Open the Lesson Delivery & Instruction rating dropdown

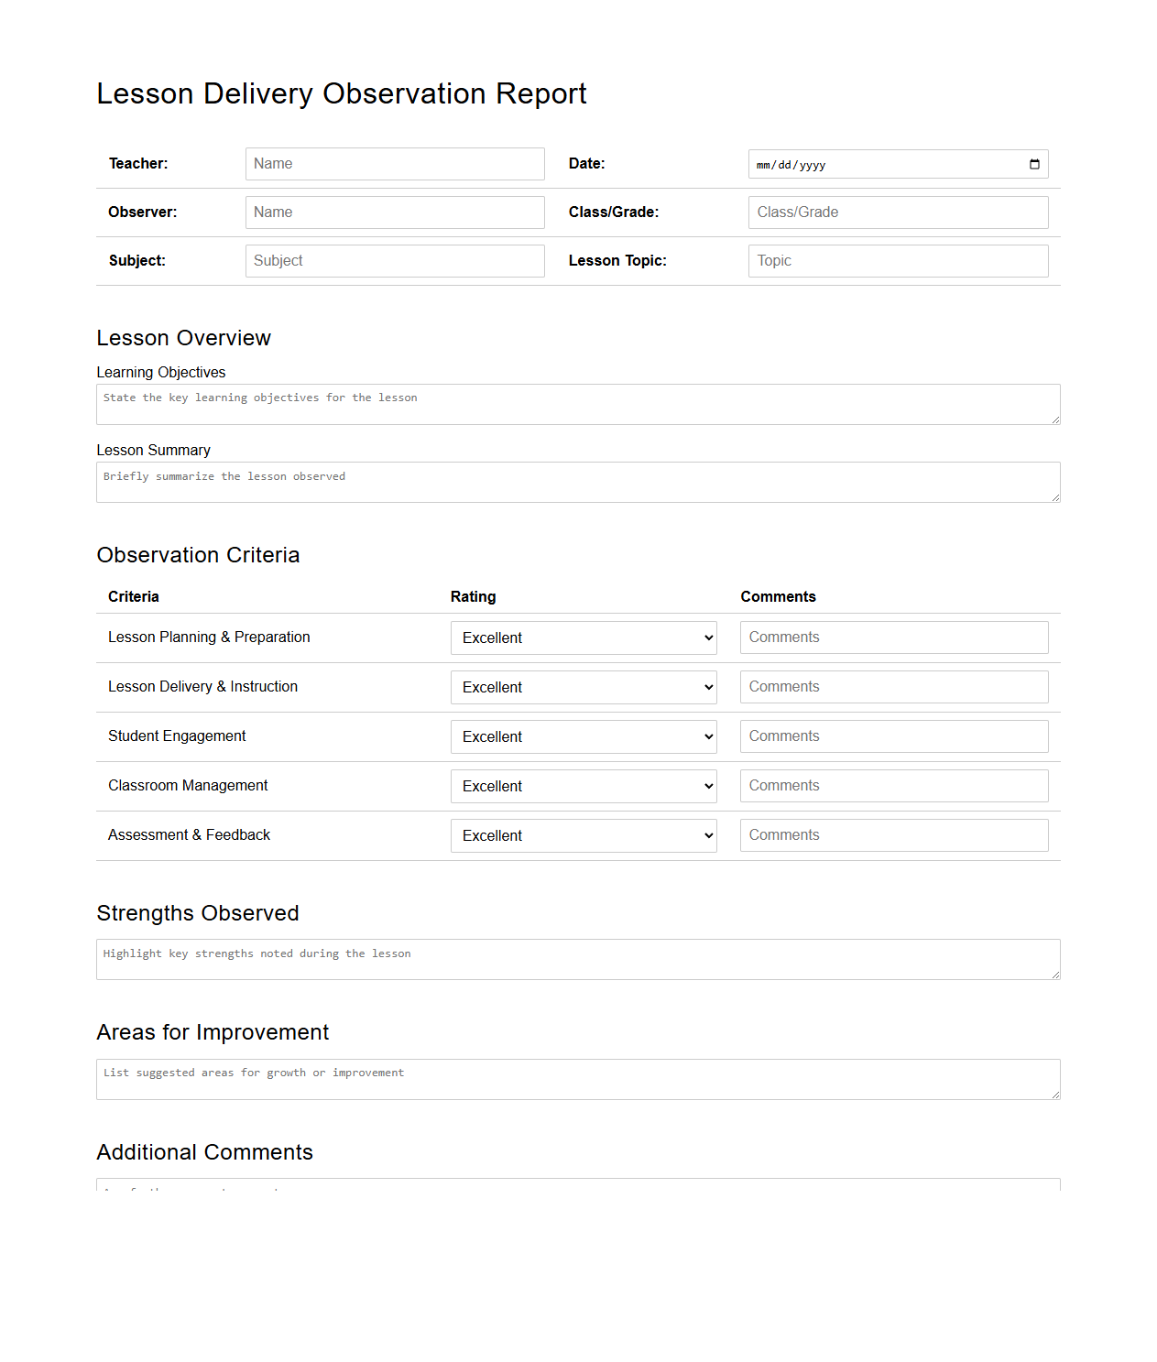point(583,687)
